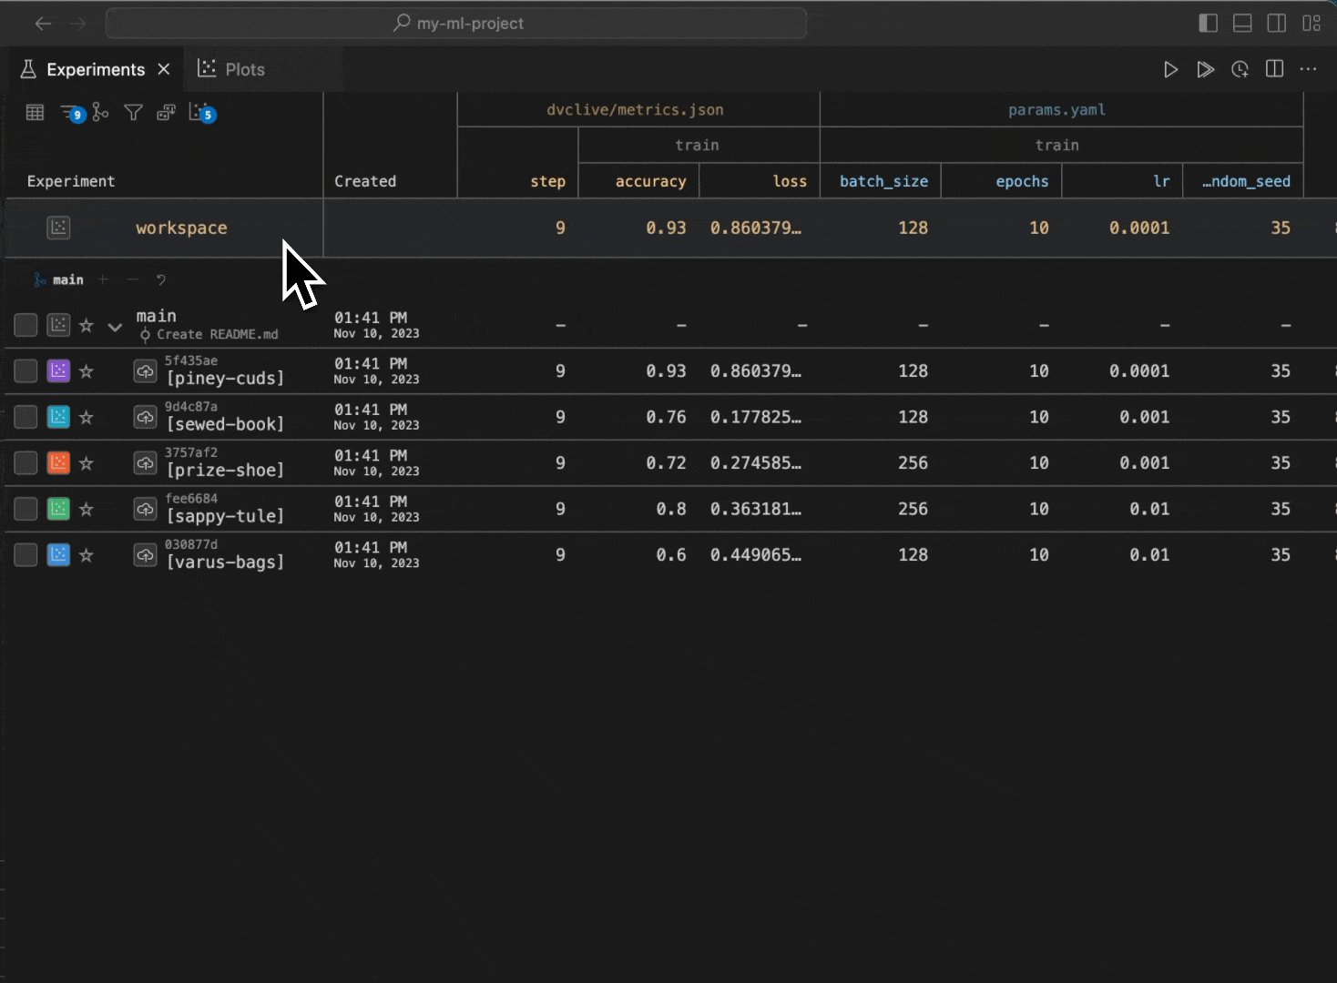Click the double-arrow Resume Experiment icon
The width and height of the screenshot is (1337, 983).
[1205, 69]
